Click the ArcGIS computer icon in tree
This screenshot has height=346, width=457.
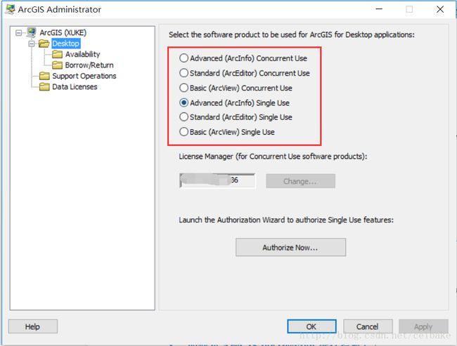31,32
